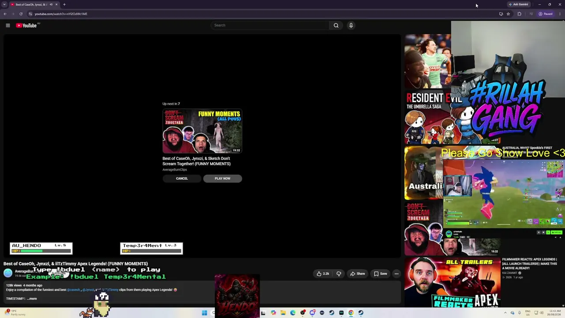Go to the YouTube home logo
This screenshot has height=318, width=565.
pyautogui.click(x=26, y=26)
